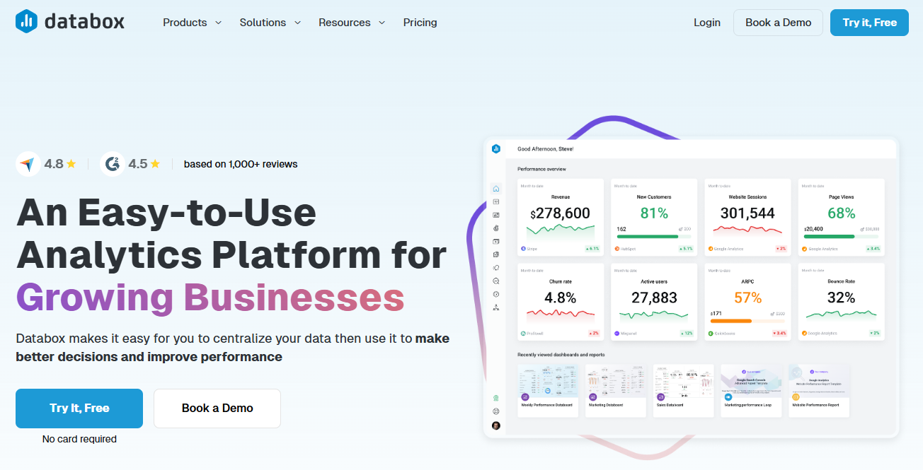This screenshot has width=923, height=470.
Task: Click the Google Analytics icon on the Page Views card
Action: click(804, 249)
